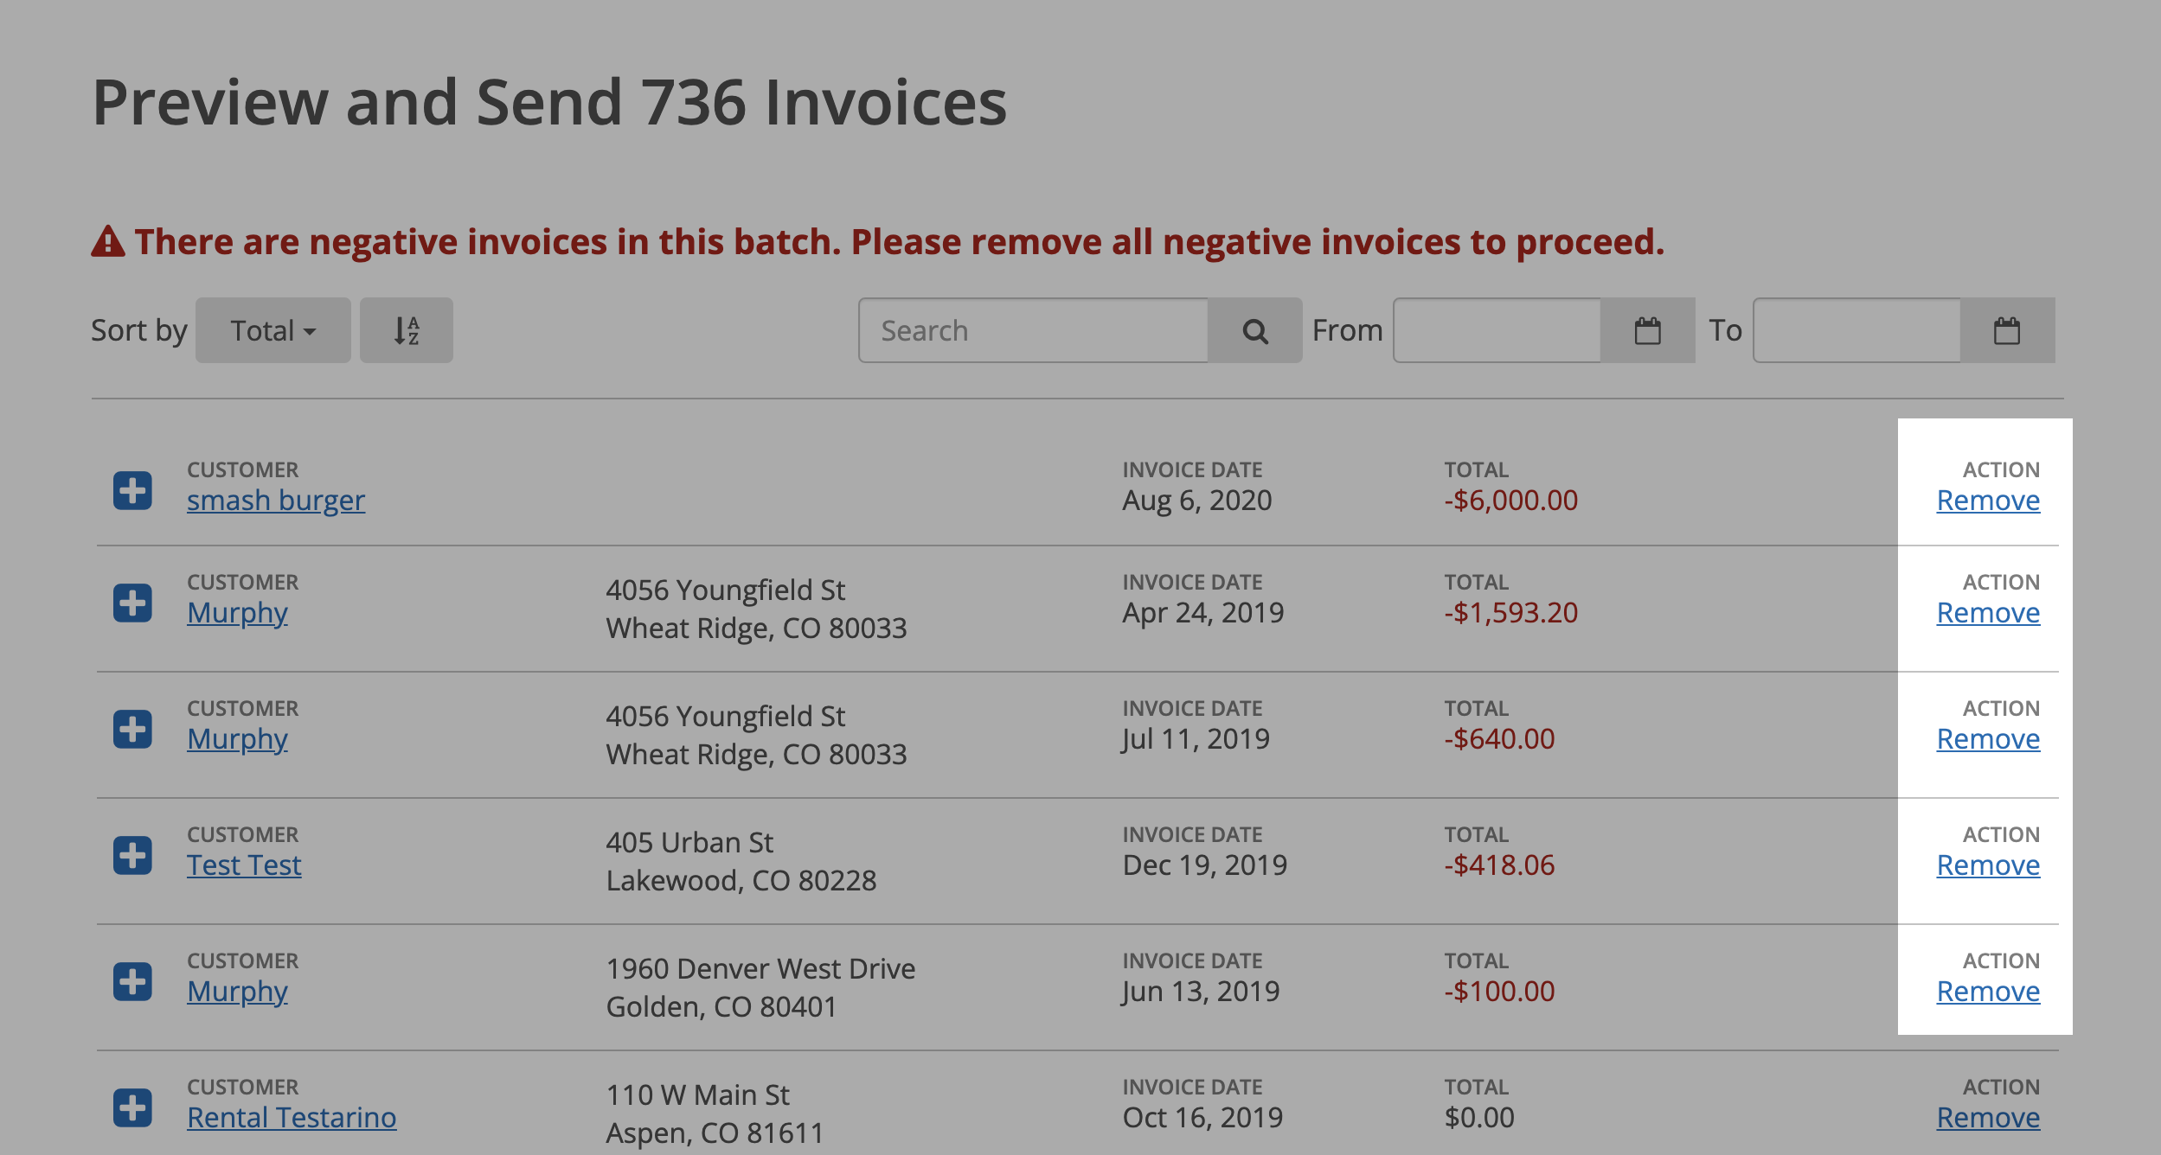Expand the Murphy Apr 24, 2019 invoice
Viewport: 2161px width, 1155px height.
[x=132, y=603]
